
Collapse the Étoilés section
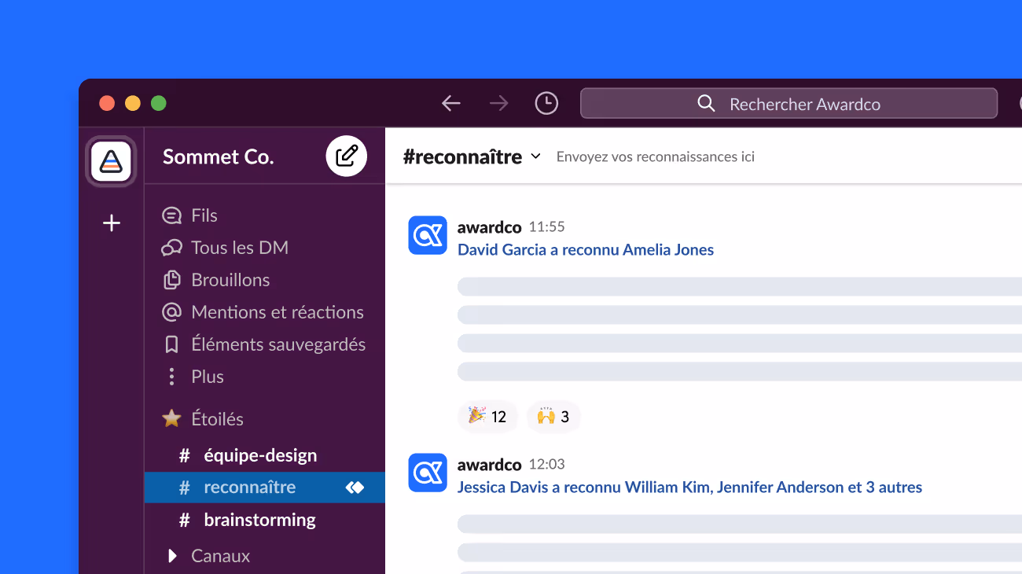coord(217,419)
